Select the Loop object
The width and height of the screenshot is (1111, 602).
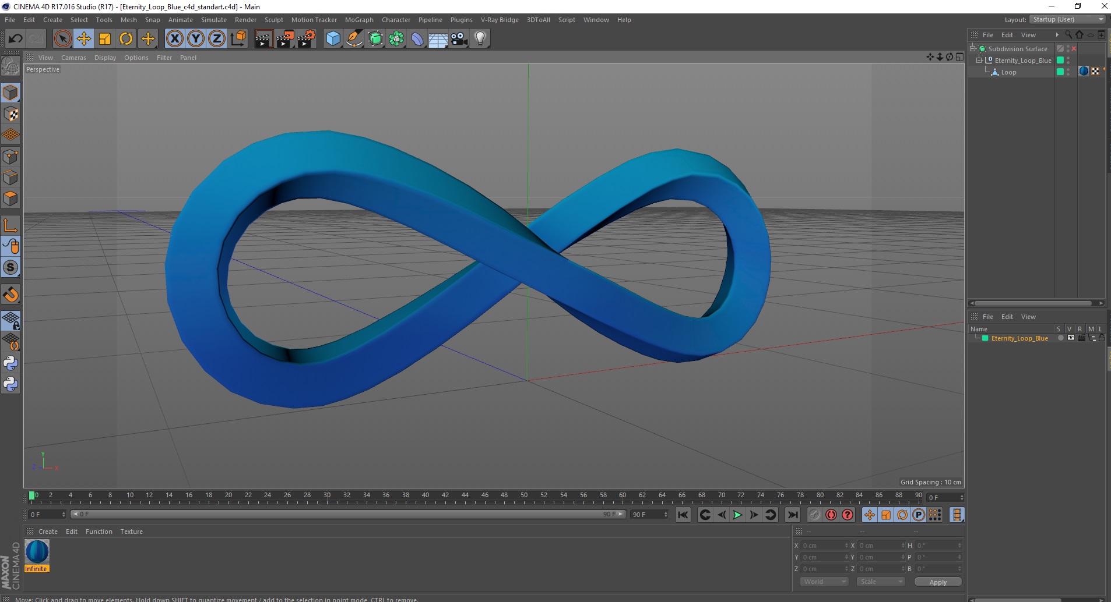pyautogui.click(x=1008, y=72)
